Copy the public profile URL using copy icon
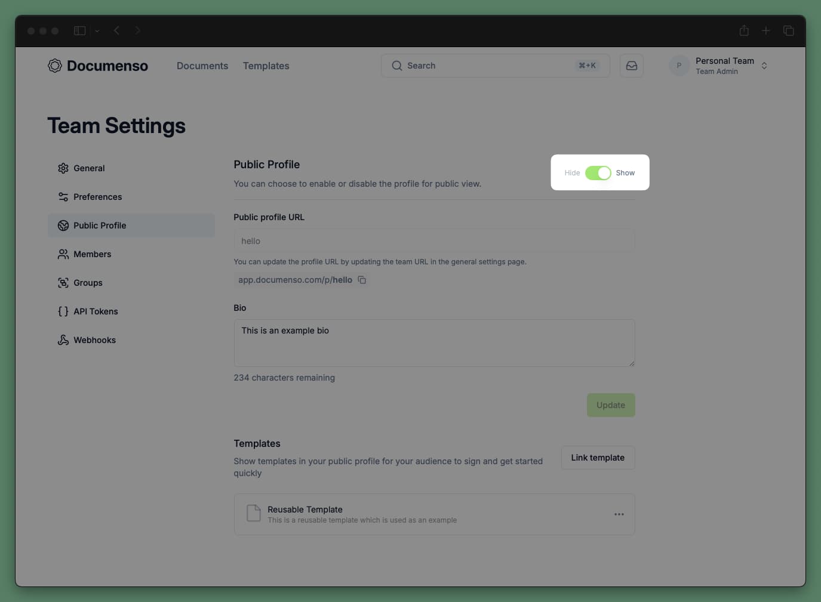 tap(362, 279)
